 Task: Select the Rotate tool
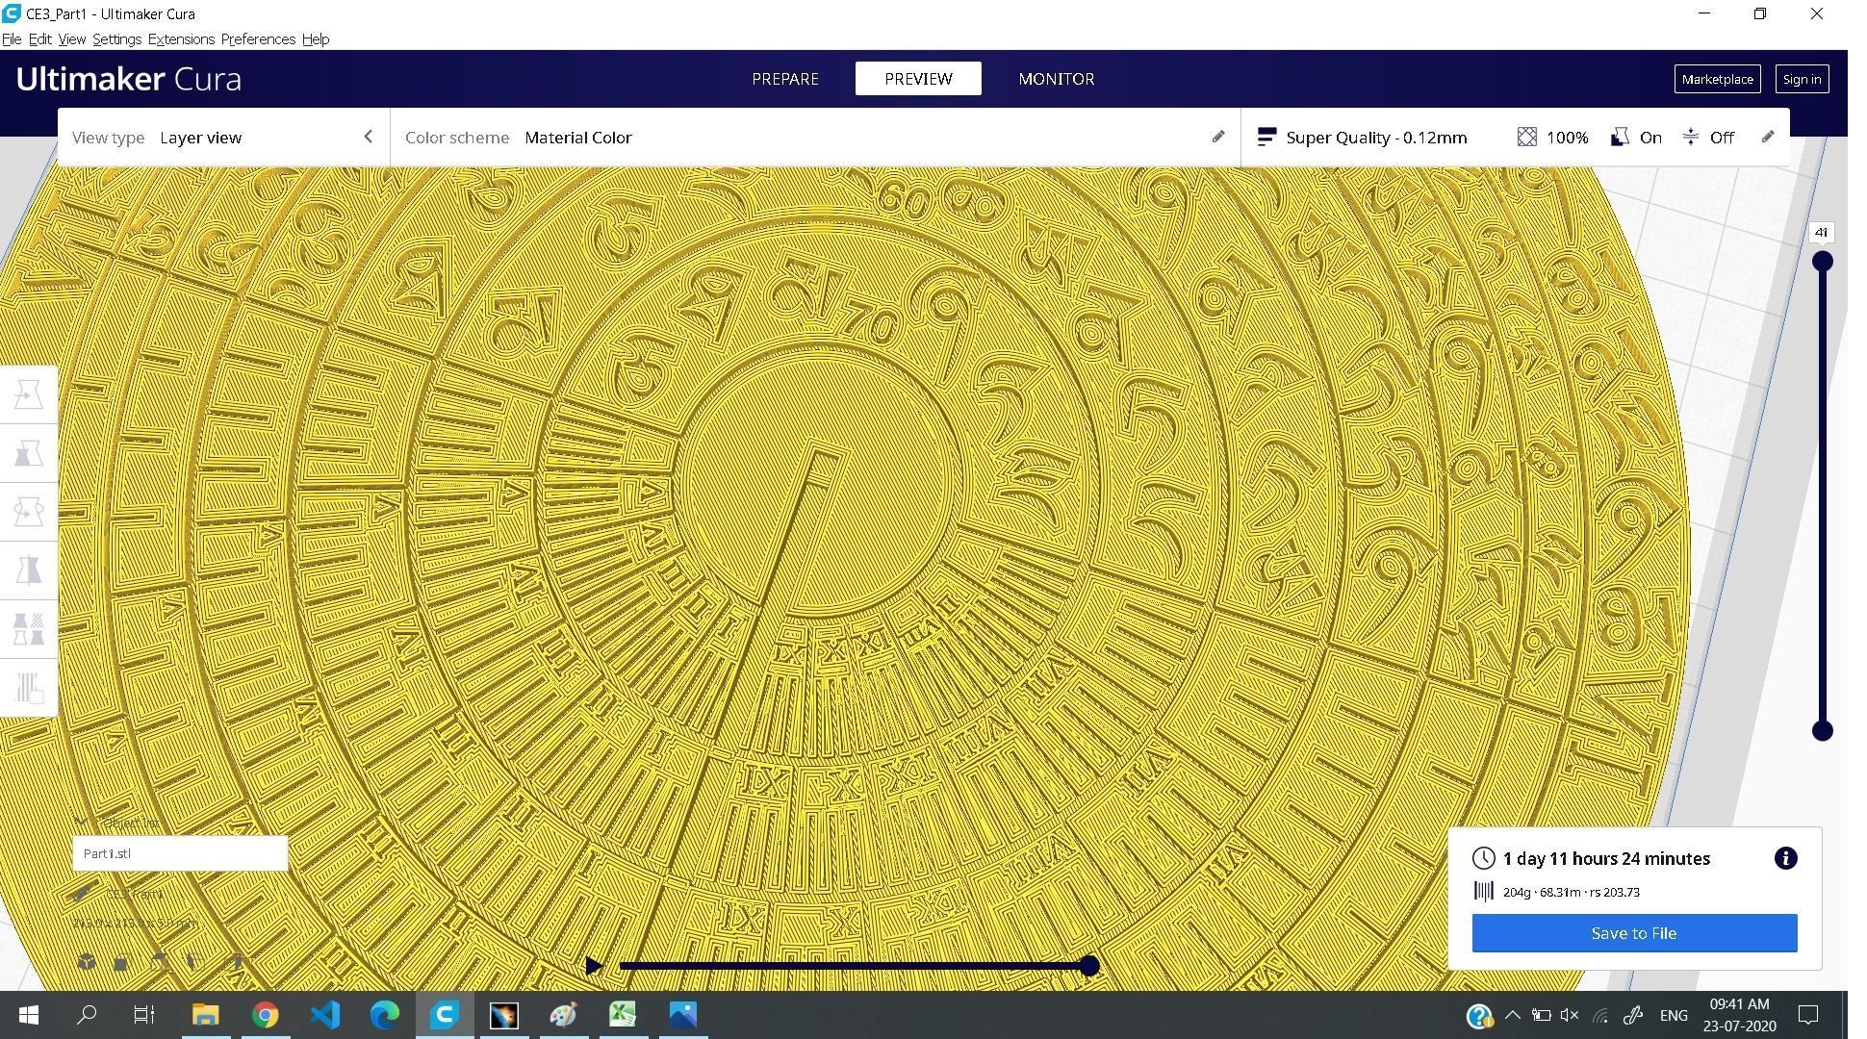[x=27, y=511]
